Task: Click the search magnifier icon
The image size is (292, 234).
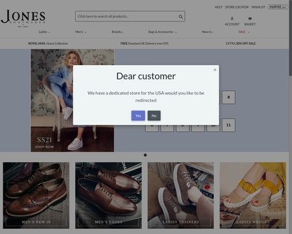Action: (x=180, y=16)
